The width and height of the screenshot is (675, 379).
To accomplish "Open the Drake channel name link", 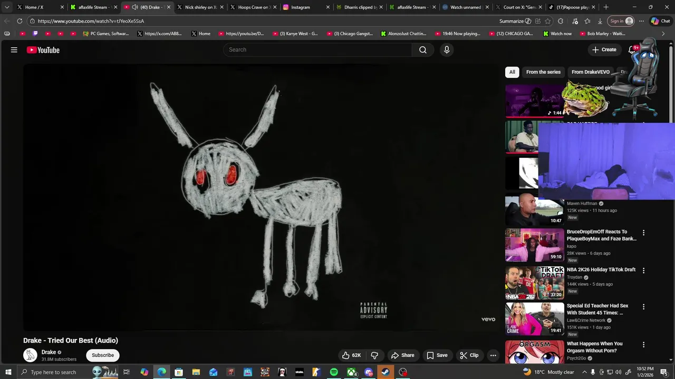I will pos(49,352).
